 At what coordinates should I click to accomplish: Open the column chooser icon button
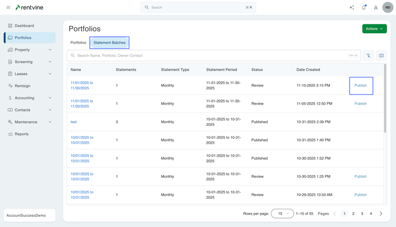tap(381, 56)
